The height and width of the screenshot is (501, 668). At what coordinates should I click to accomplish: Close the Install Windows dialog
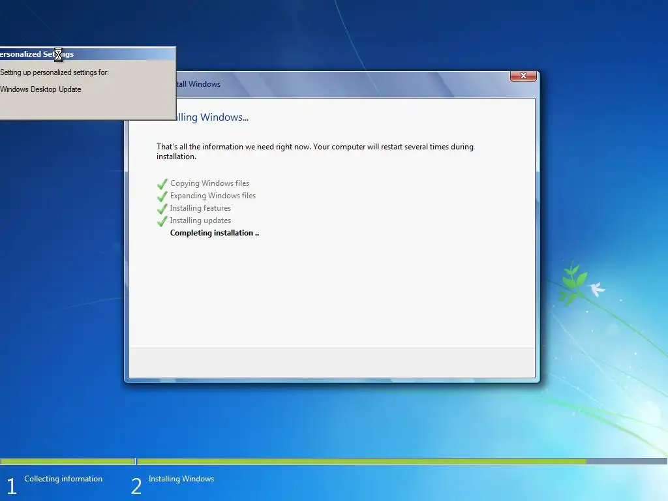pos(523,76)
